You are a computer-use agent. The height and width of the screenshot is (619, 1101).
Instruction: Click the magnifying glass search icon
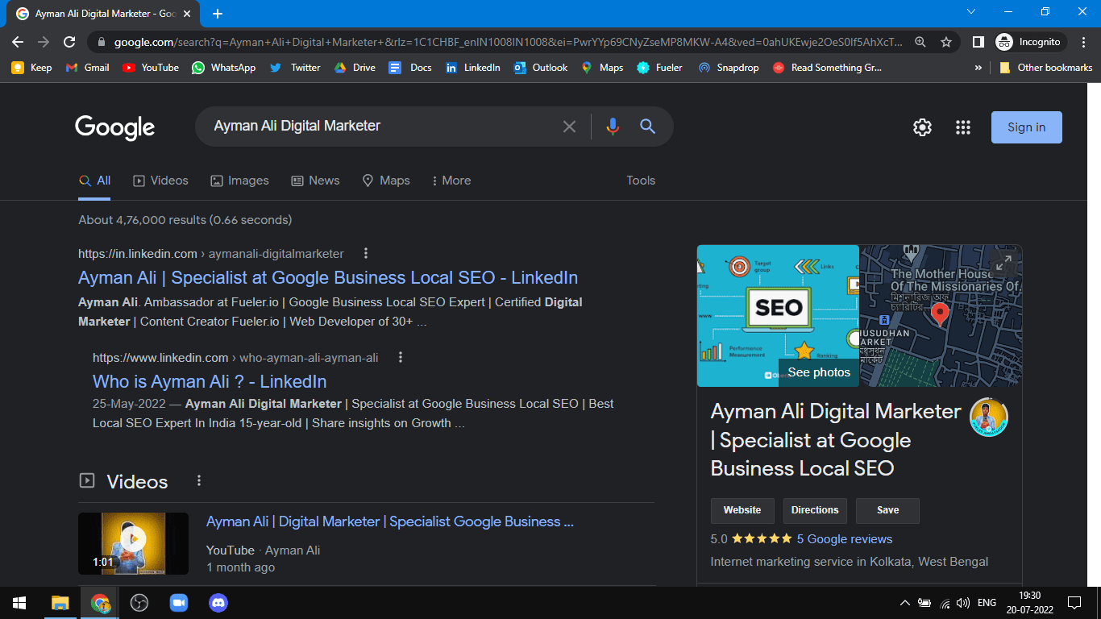point(647,127)
